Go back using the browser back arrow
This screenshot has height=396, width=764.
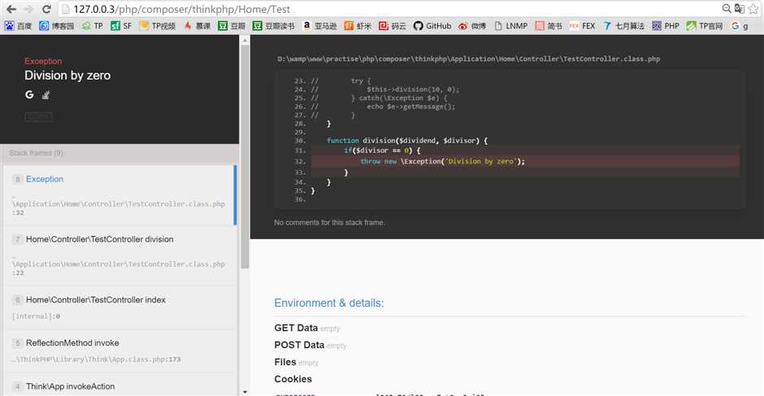coord(11,9)
